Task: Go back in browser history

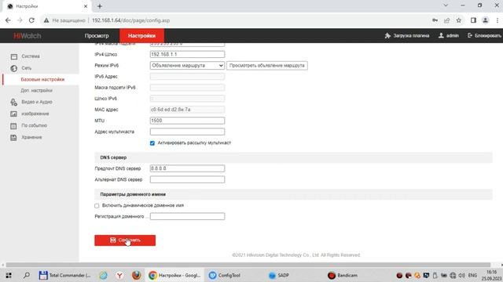Action: 8,20
